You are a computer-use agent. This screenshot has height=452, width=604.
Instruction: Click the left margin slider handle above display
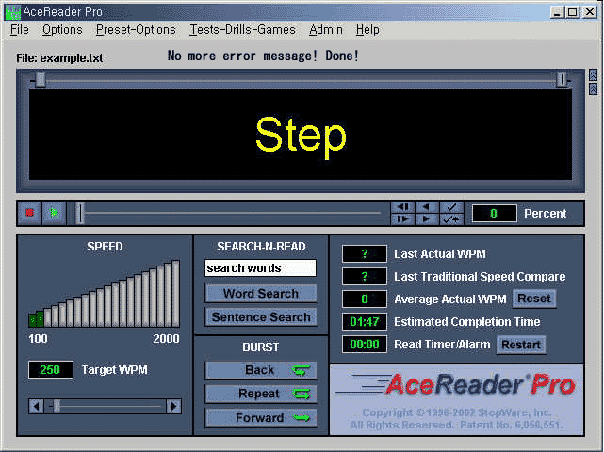pos(41,80)
